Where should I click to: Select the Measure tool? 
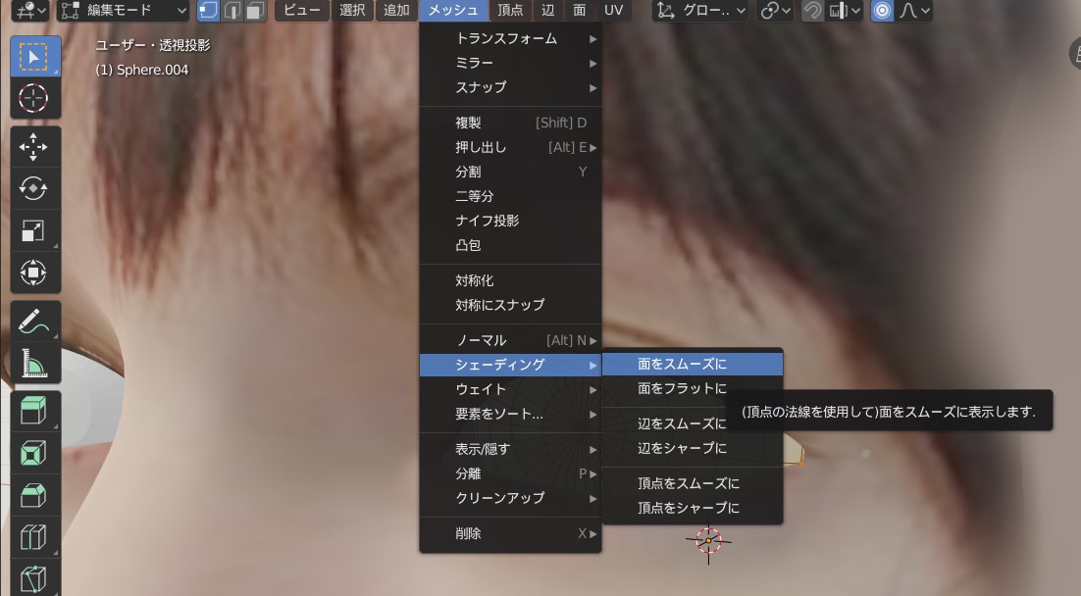34,365
